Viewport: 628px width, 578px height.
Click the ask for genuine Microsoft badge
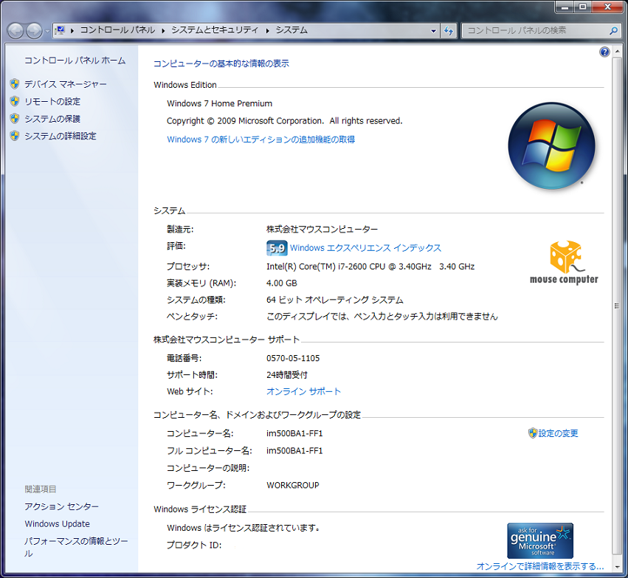(x=540, y=540)
